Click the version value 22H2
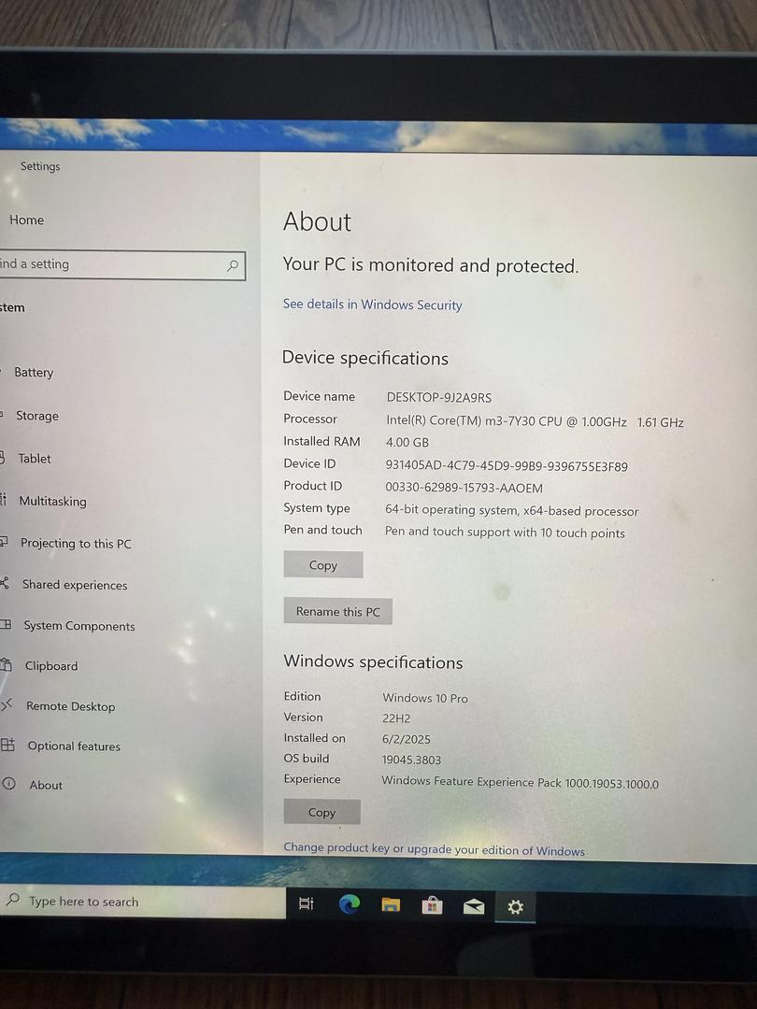The width and height of the screenshot is (757, 1009). click(396, 718)
